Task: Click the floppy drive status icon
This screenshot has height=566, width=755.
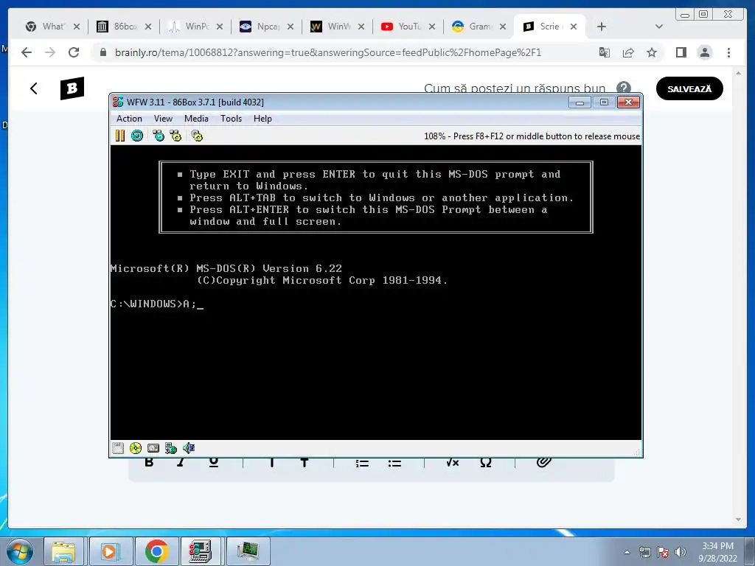Action: coord(118,448)
